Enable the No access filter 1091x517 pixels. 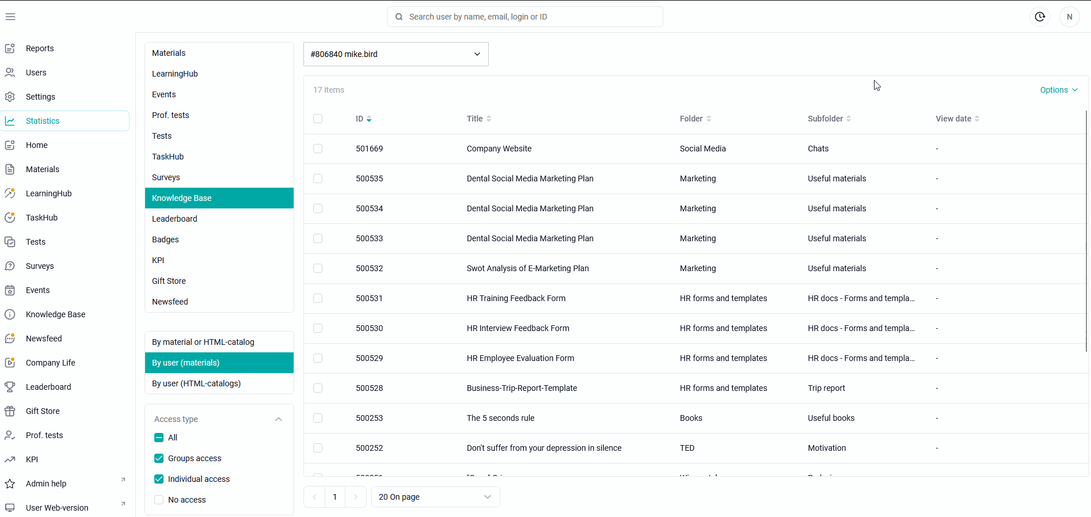159,500
